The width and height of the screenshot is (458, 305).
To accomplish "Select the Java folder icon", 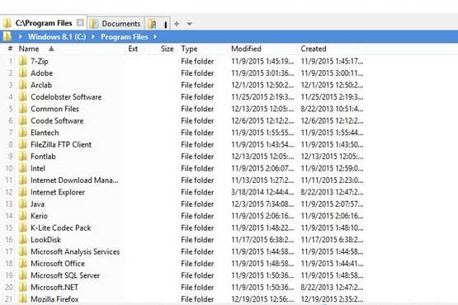I will tap(23, 204).
